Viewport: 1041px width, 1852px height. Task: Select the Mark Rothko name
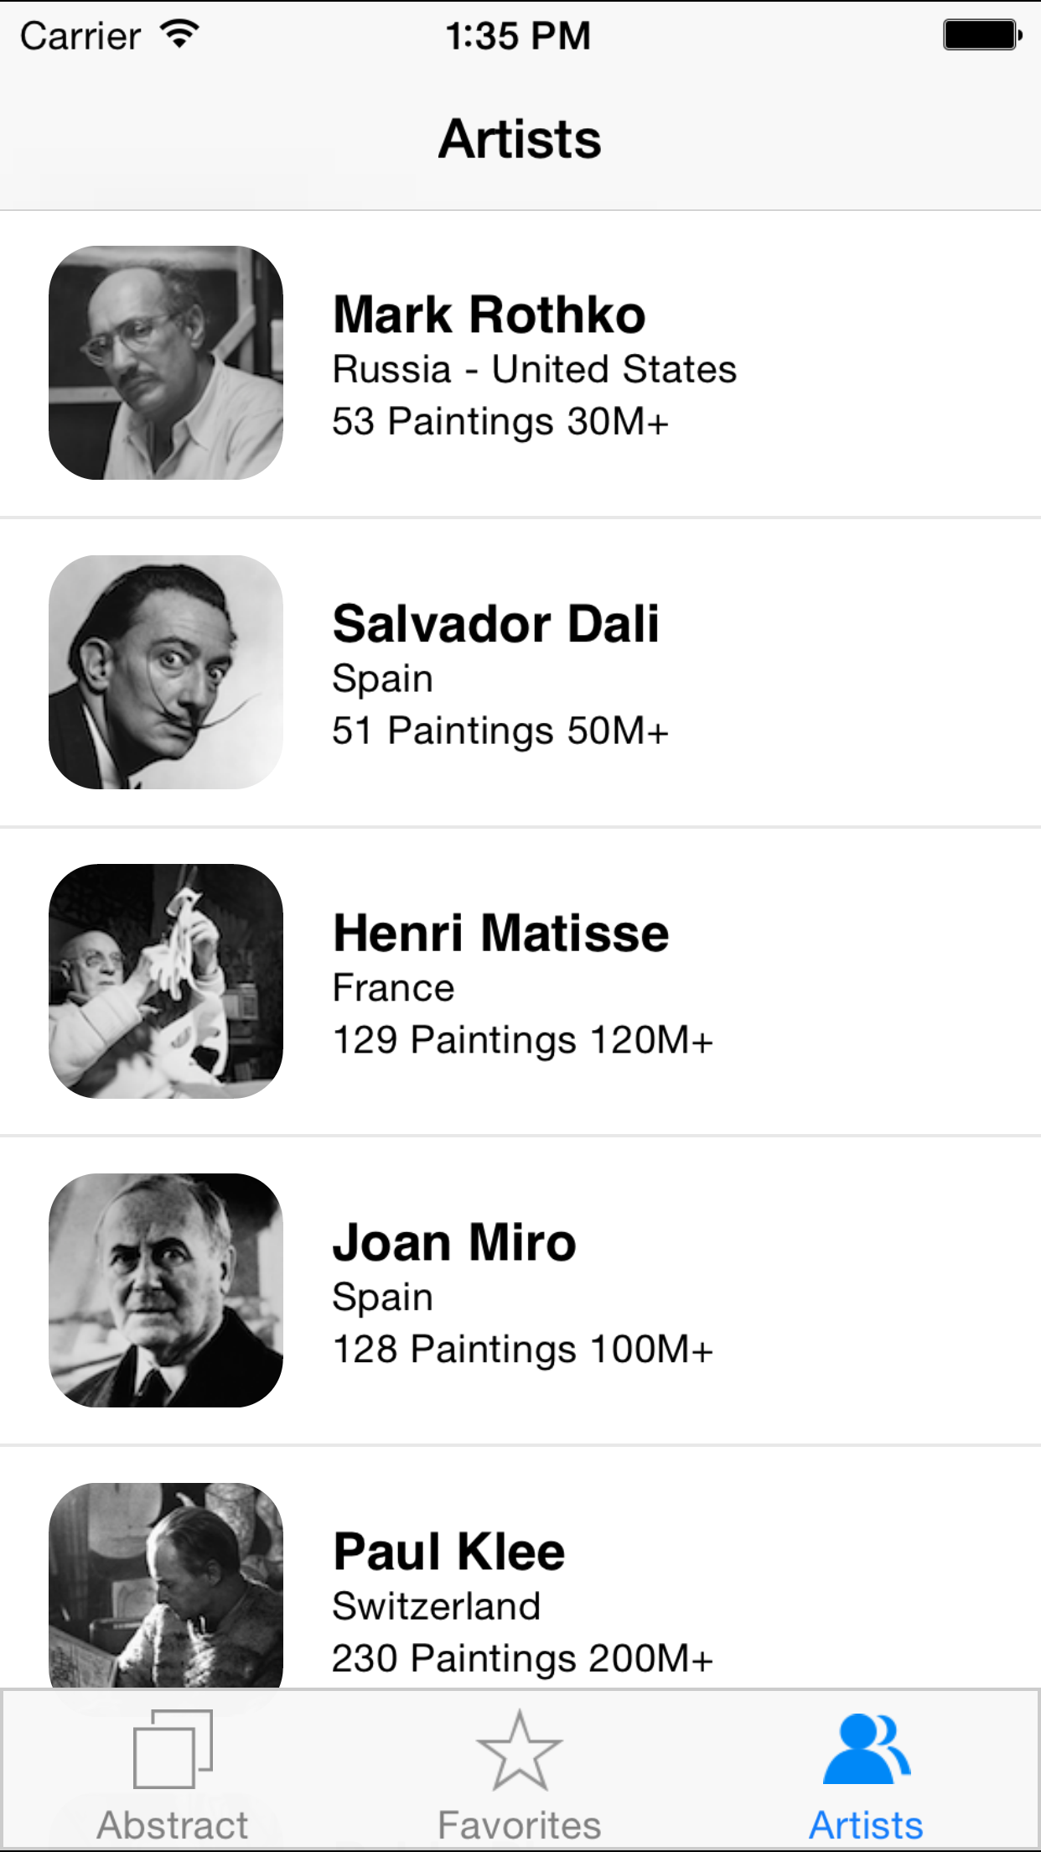coord(489,315)
